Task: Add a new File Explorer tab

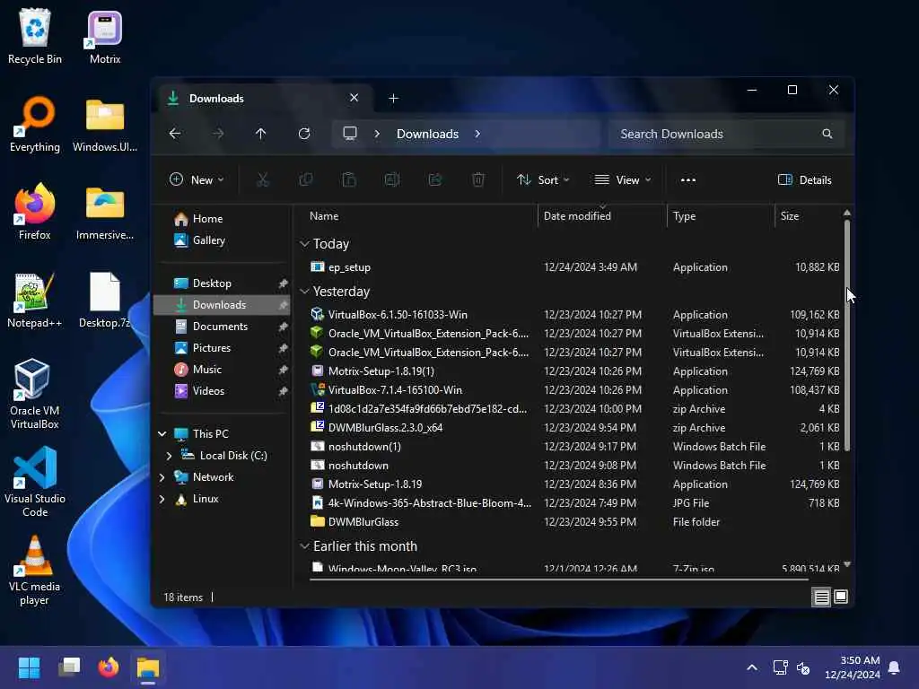Action: (394, 99)
